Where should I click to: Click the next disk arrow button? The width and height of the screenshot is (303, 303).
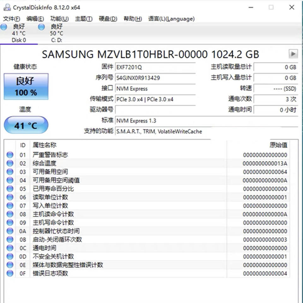pos(293,54)
